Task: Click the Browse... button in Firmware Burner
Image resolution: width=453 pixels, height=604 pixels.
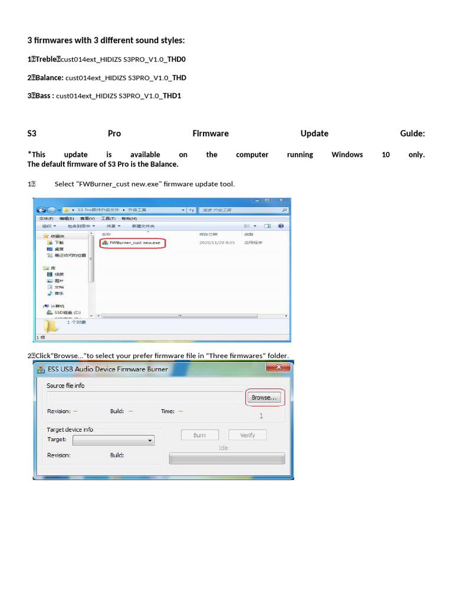Action: coord(264,398)
